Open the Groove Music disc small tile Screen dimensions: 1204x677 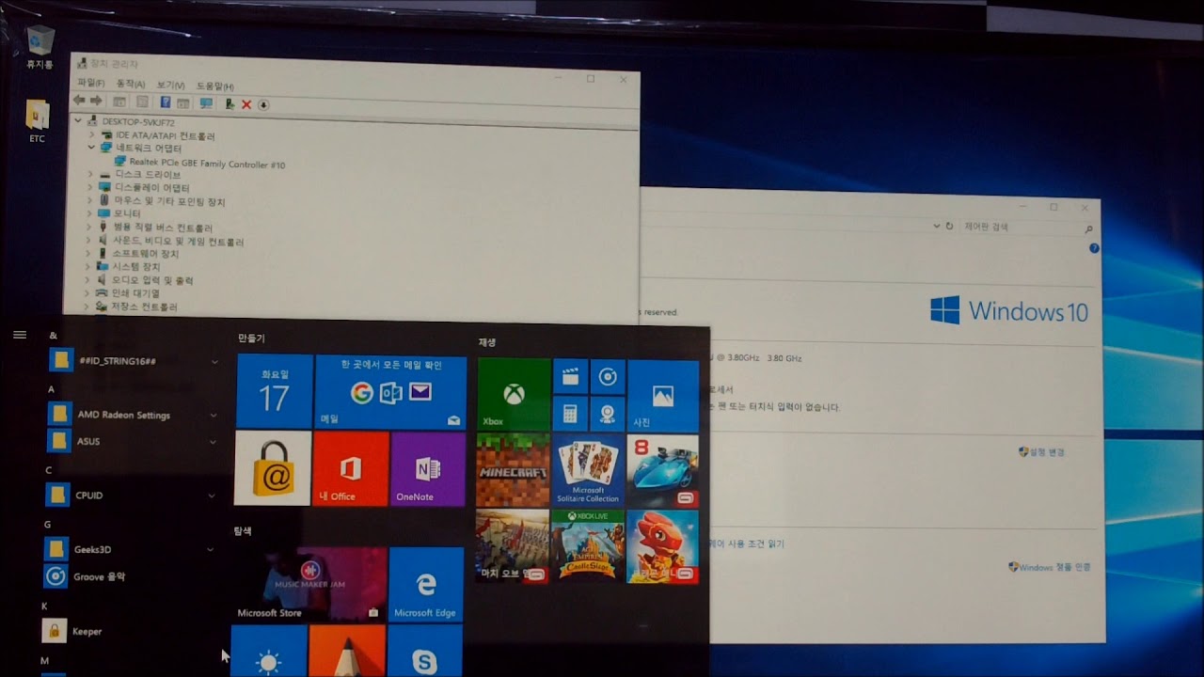[x=608, y=377]
